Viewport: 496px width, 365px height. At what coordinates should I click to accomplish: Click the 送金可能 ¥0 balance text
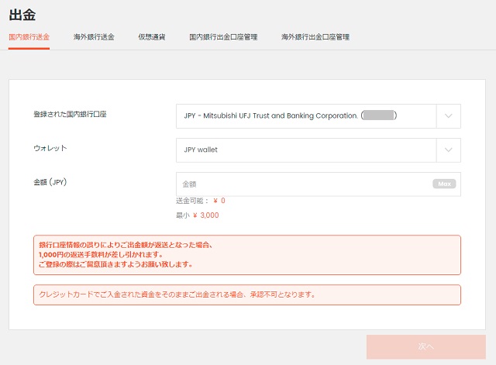coord(200,201)
